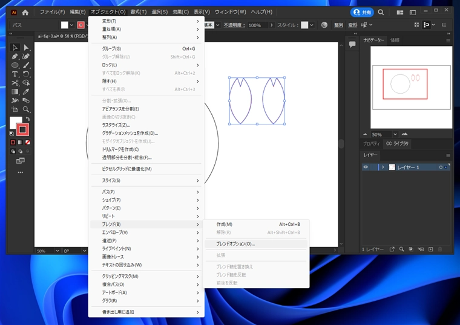Image resolution: width=460 pixels, height=325 pixels.
Task: Select the Type tool
Action: click(15, 74)
